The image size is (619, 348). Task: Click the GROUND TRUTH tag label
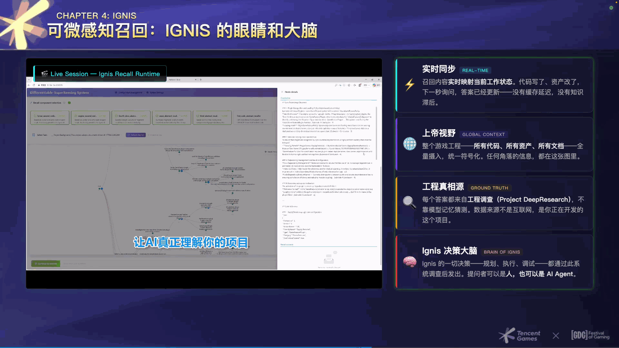[x=489, y=188]
